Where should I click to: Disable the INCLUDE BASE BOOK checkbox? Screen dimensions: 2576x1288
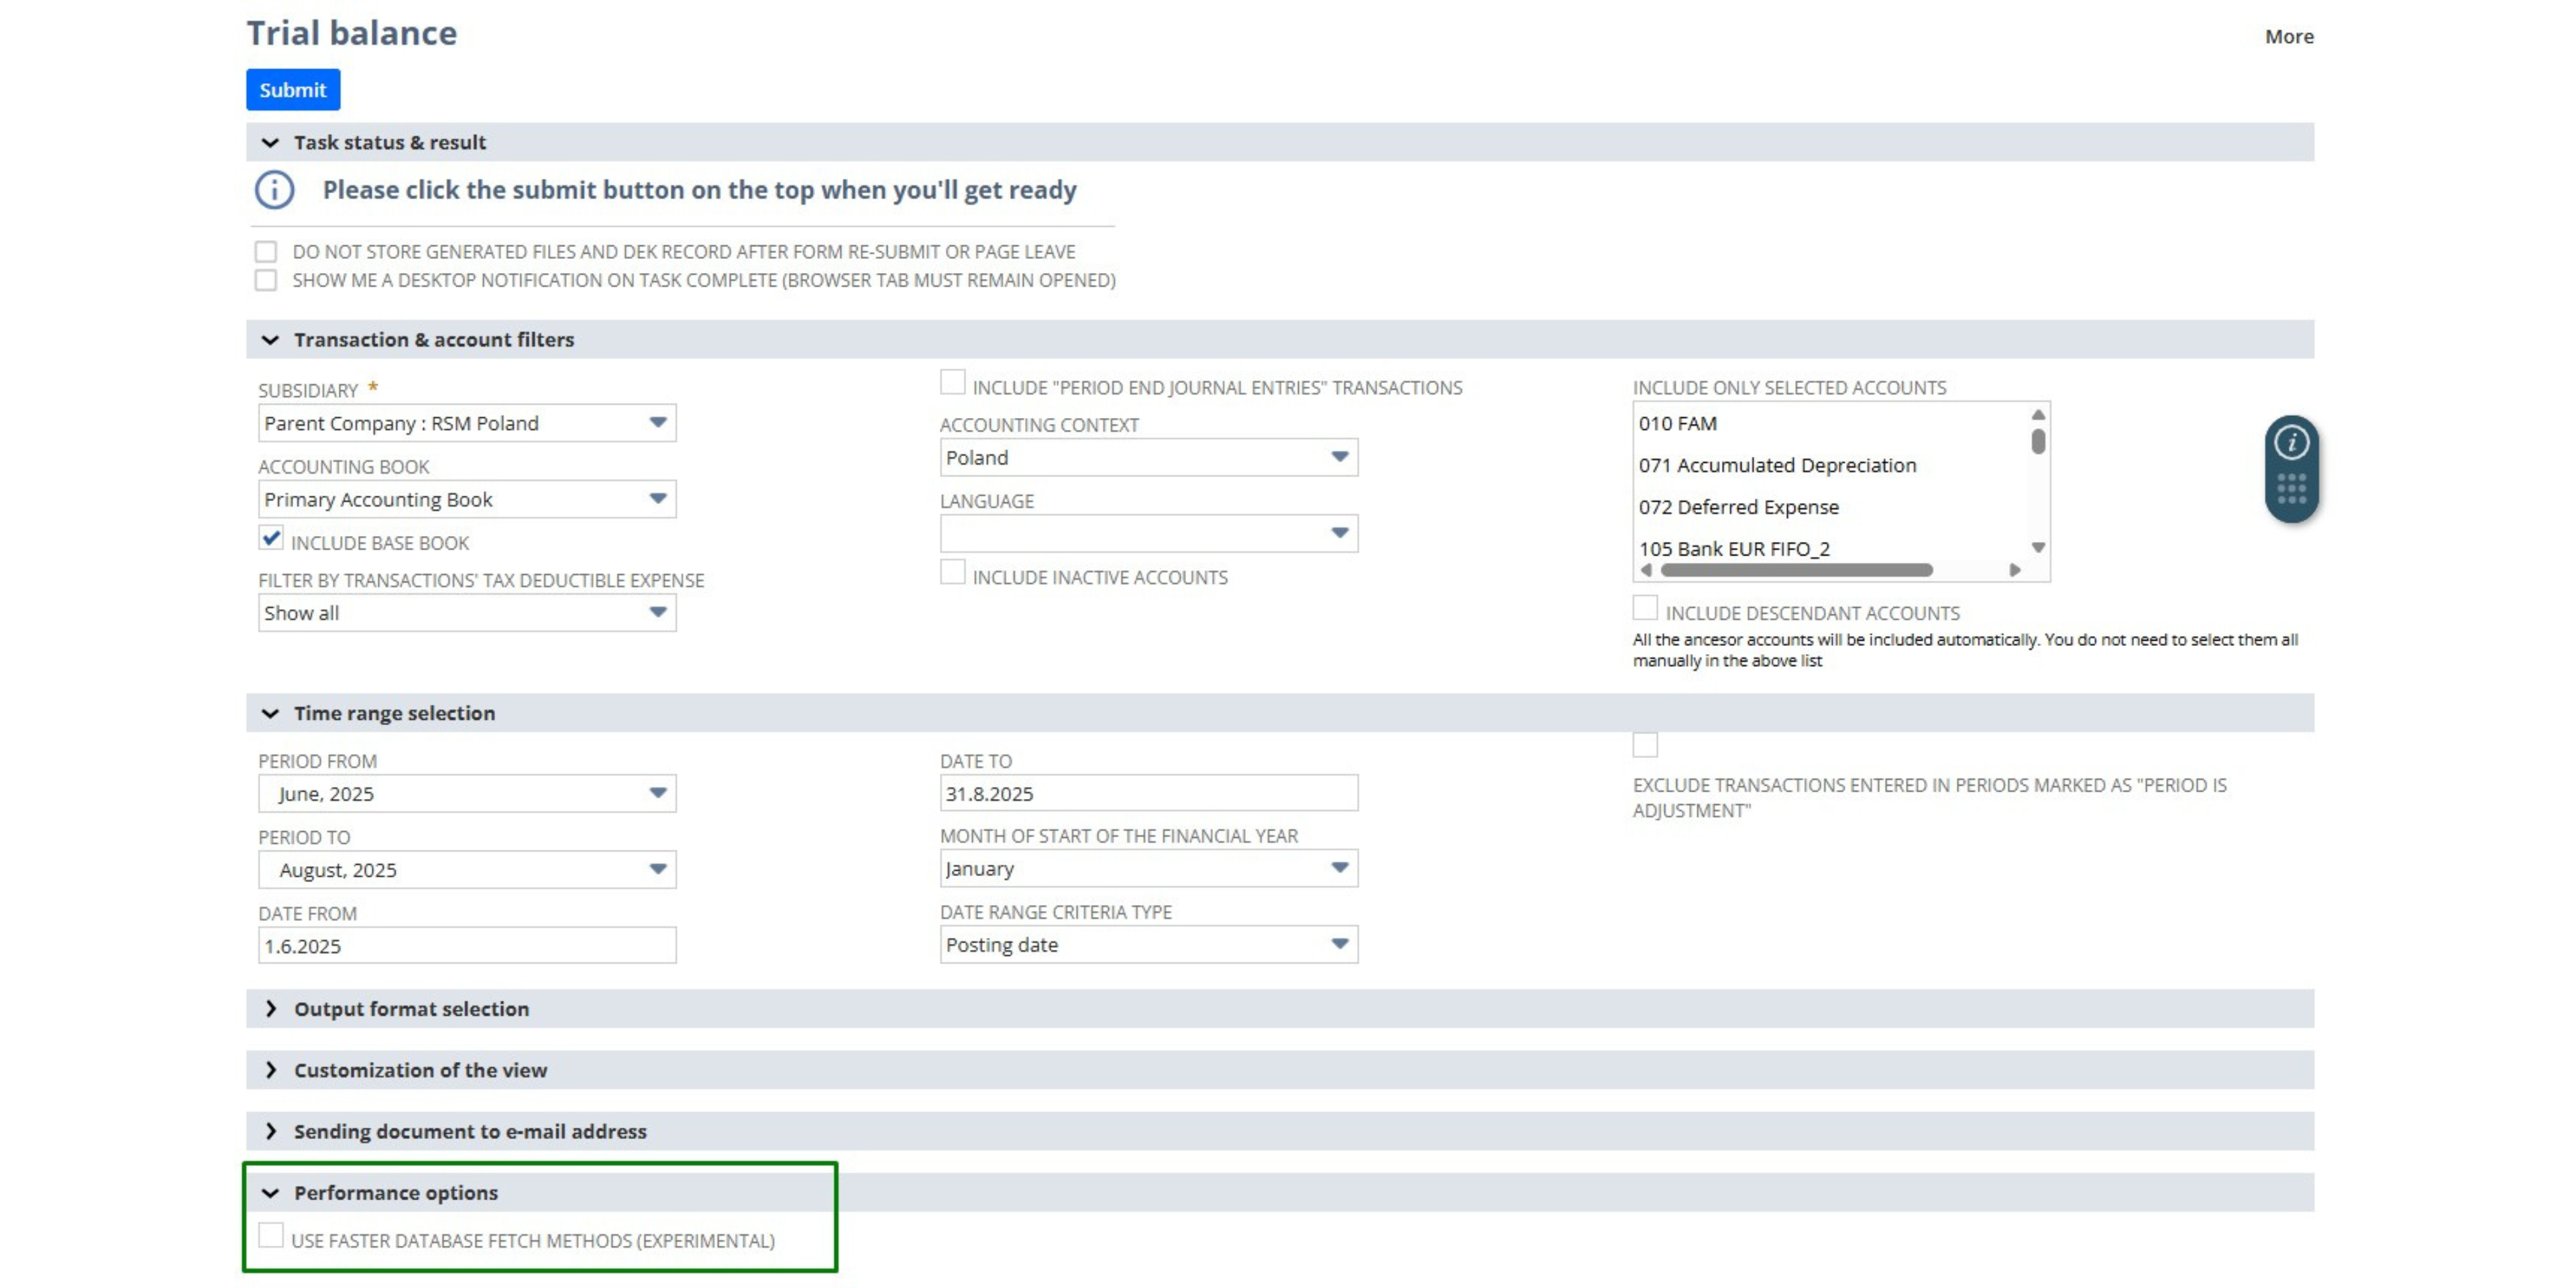point(270,539)
